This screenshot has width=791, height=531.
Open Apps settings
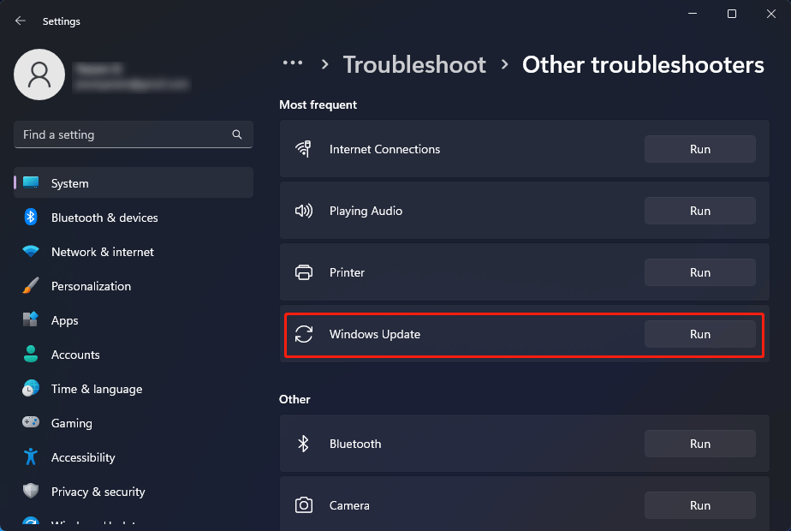coord(134,320)
